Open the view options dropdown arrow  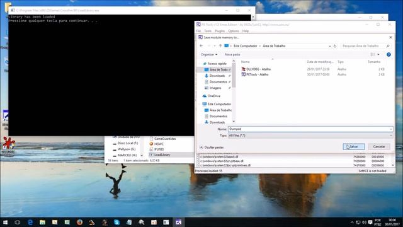[x=378, y=55]
